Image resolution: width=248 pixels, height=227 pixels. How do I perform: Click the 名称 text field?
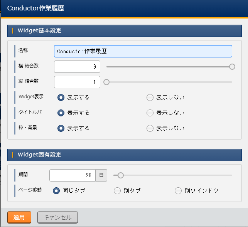point(143,51)
